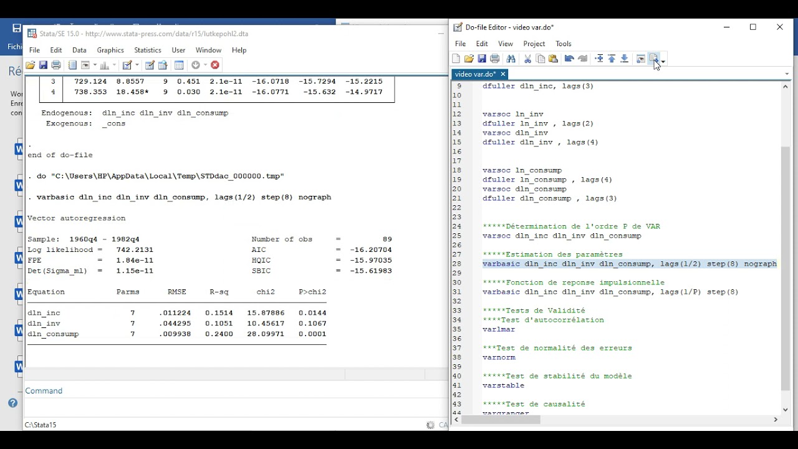Click the 'varstable' line in the do-file
The height and width of the screenshot is (449, 798).
coord(503,385)
